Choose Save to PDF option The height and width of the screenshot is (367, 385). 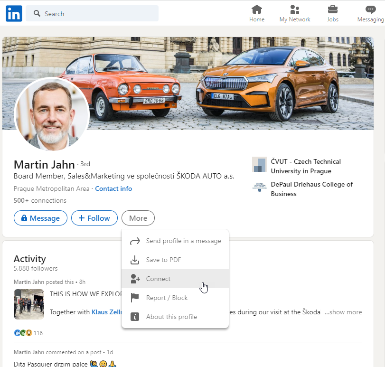click(x=163, y=260)
